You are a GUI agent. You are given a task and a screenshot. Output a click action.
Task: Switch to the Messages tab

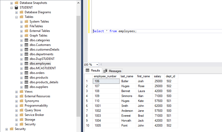coord(112,71)
